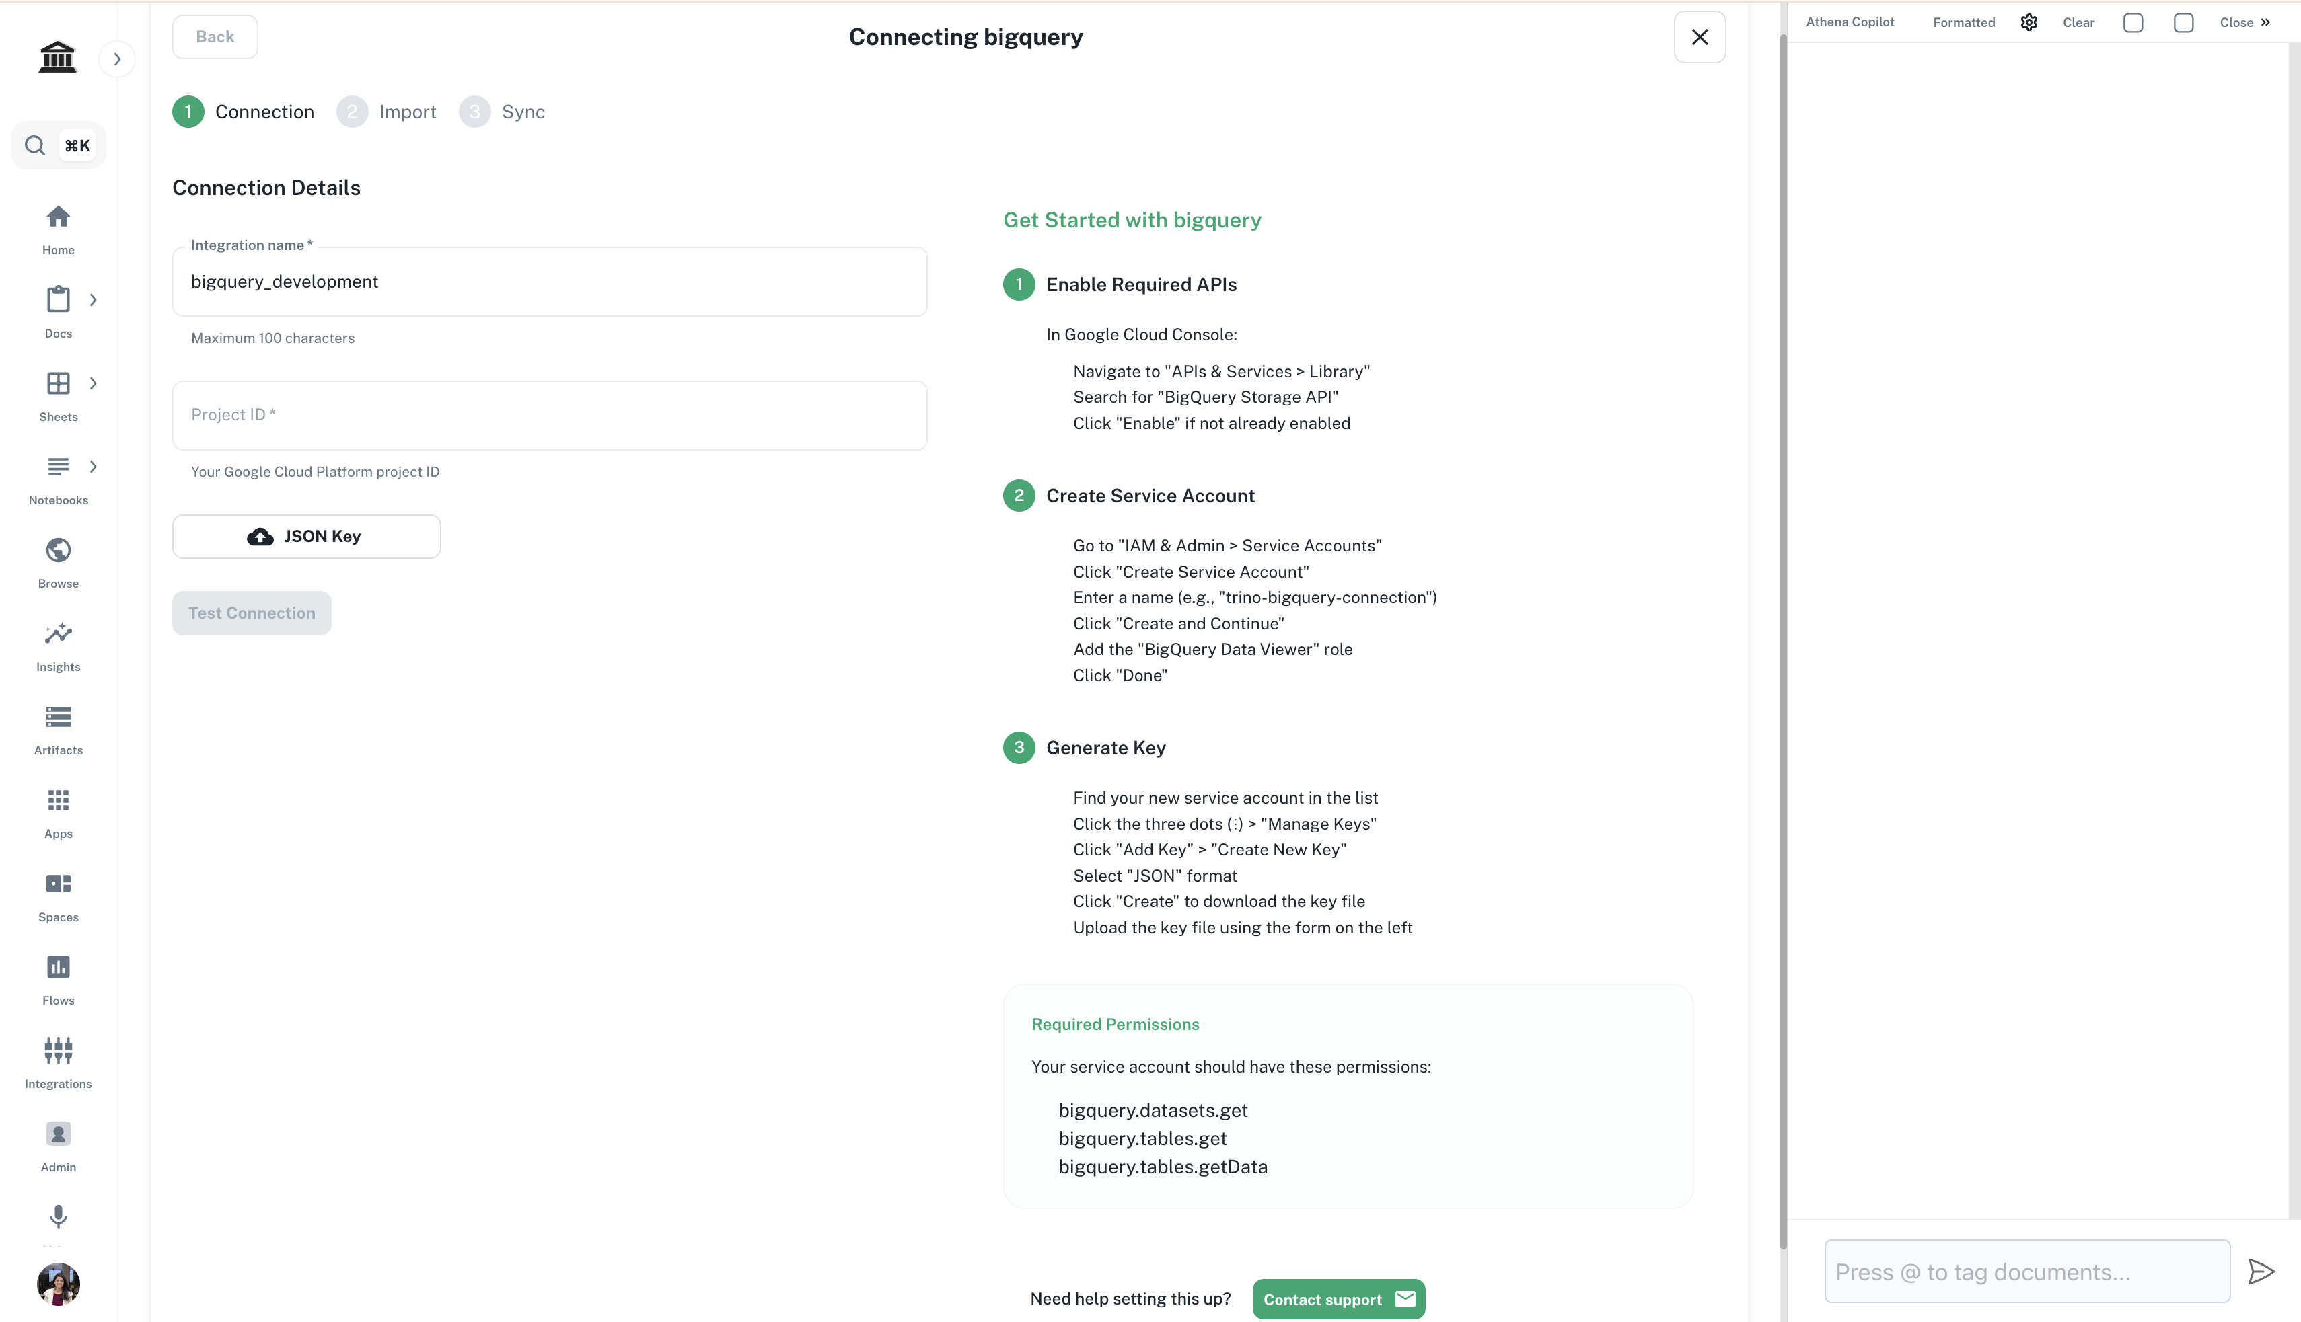Click the Project ID input field
The image size is (2301, 1322).
tap(549, 415)
